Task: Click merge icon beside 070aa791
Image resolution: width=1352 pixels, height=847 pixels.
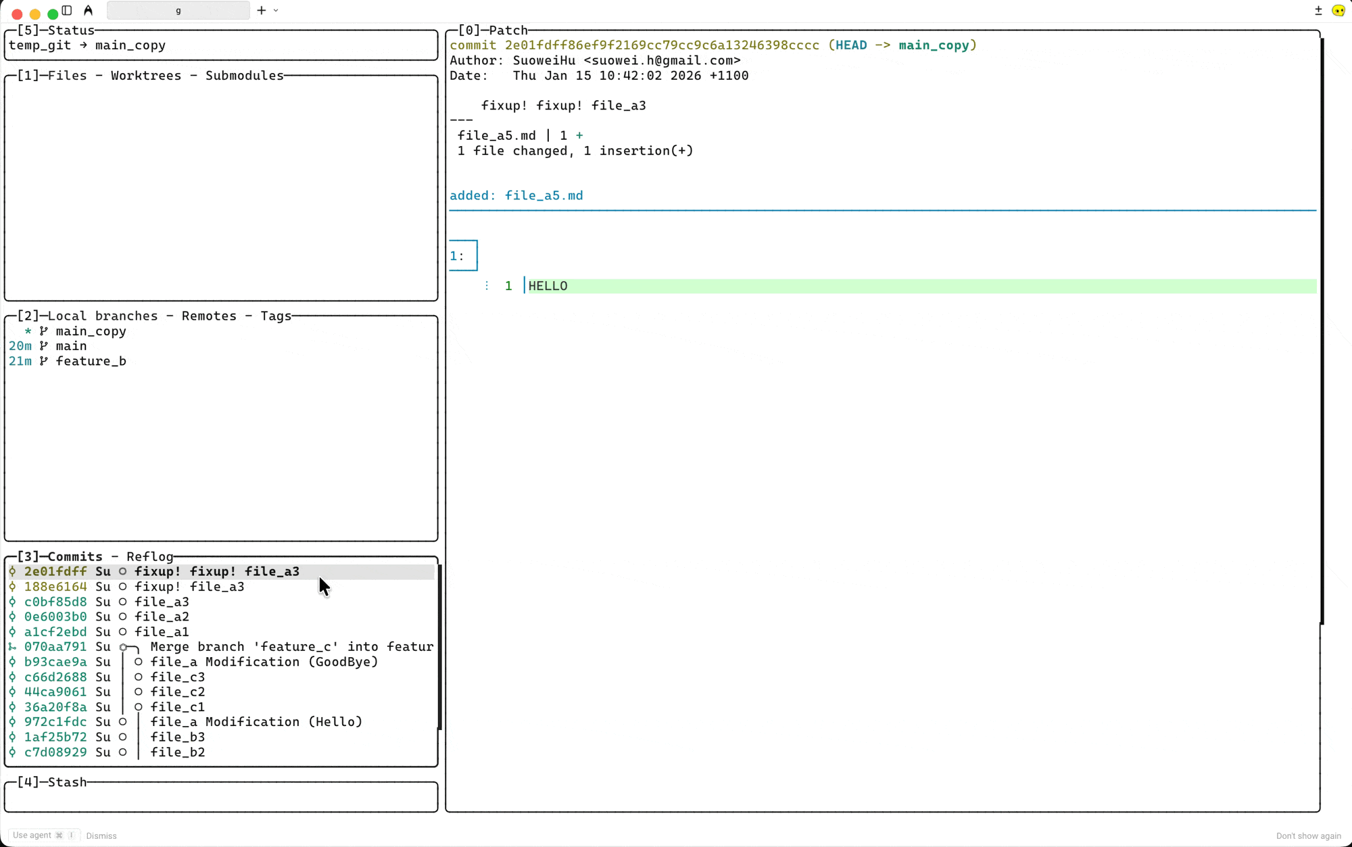Action: click(x=12, y=647)
